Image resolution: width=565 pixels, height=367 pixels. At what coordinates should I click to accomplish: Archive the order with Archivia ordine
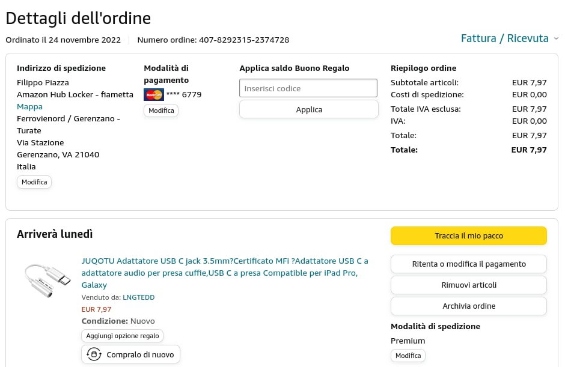coord(468,306)
